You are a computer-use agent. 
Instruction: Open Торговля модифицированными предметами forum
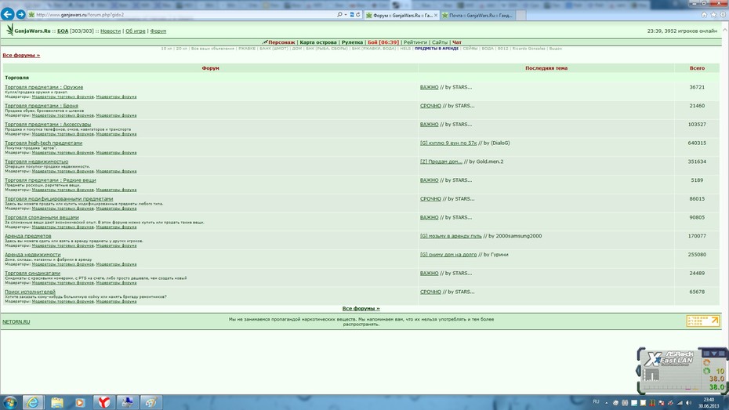coord(59,198)
